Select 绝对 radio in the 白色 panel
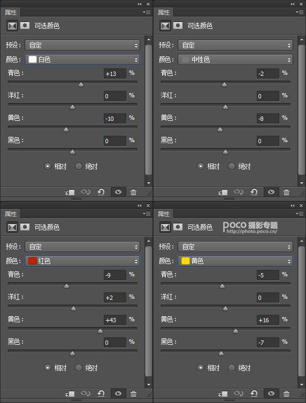The width and height of the screenshot is (306, 403). pyautogui.click(x=79, y=167)
